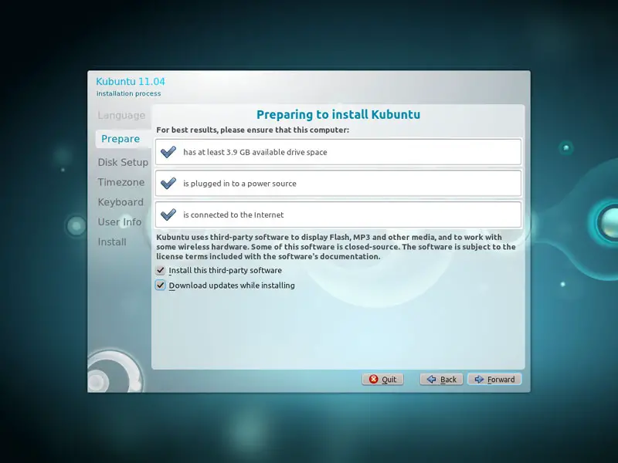This screenshot has width=618, height=463.
Task: Click the 'Kubuntu 11.04' title text
Action: point(131,82)
